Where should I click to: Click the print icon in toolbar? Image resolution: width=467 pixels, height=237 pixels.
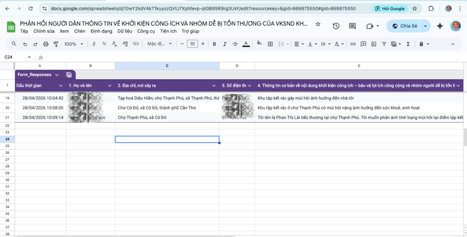coord(46,44)
